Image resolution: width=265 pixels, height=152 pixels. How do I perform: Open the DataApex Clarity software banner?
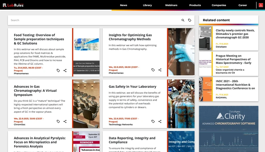point(229,129)
